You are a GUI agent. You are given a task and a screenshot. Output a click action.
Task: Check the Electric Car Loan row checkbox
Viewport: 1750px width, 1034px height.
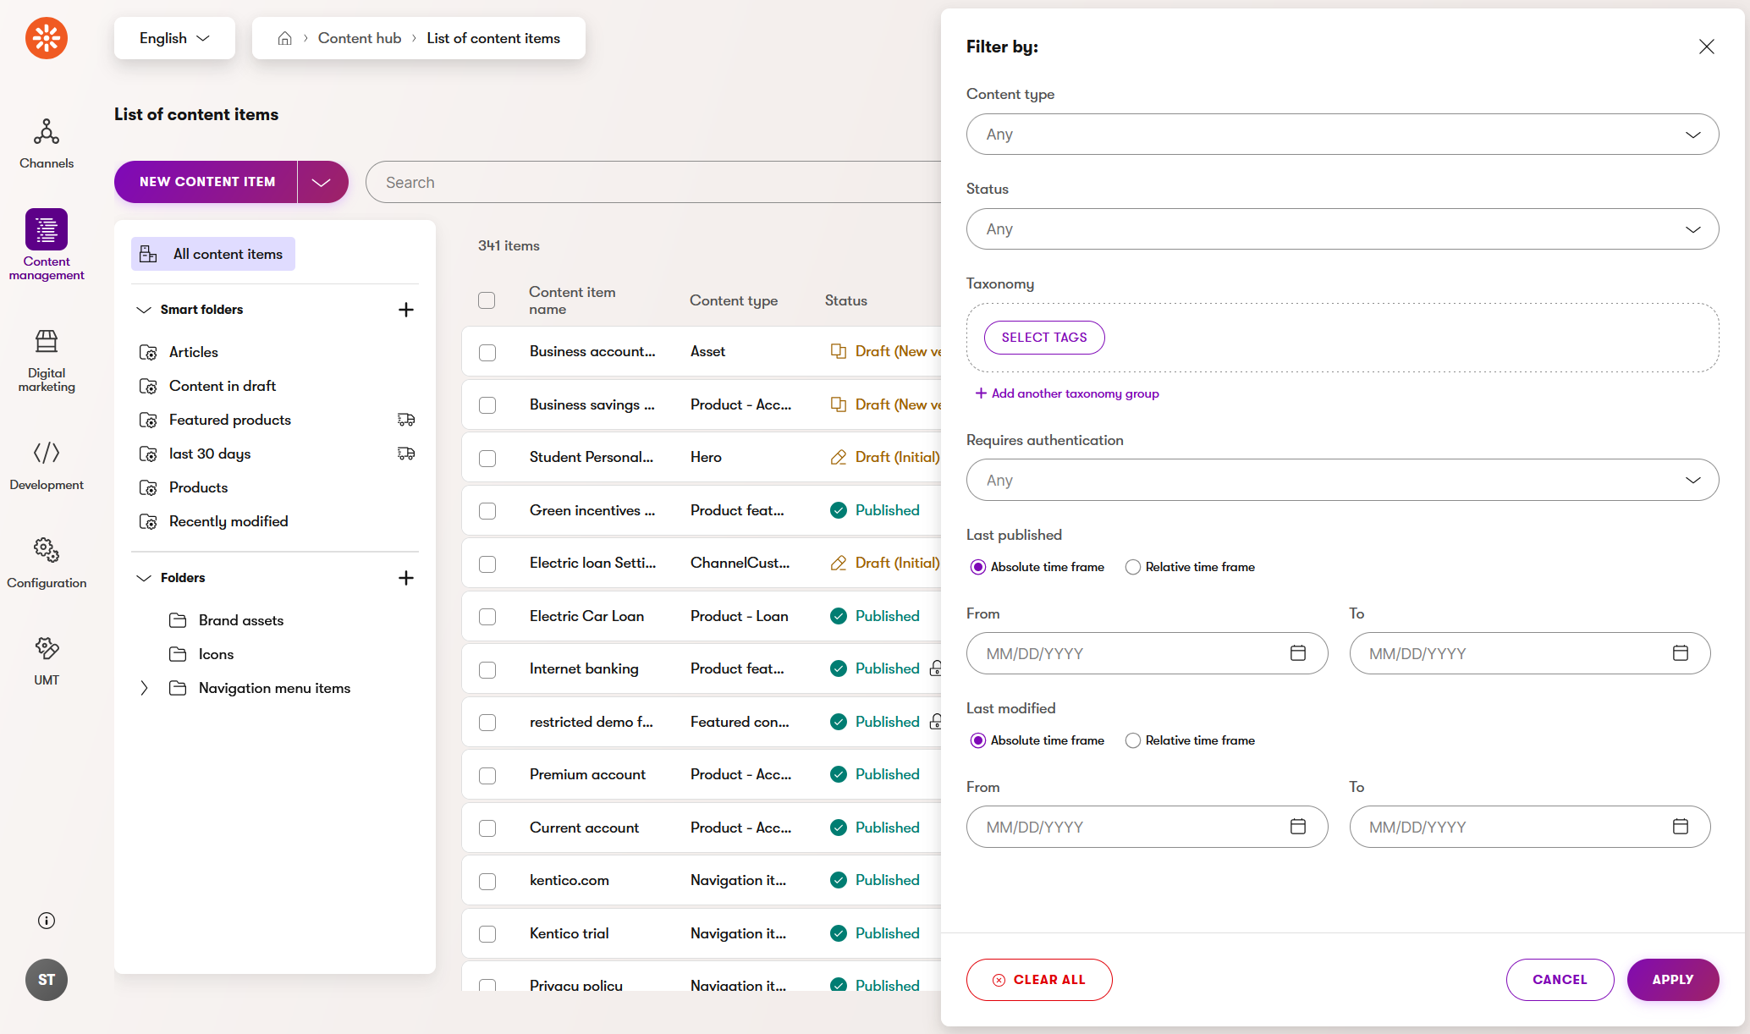pos(487,617)
